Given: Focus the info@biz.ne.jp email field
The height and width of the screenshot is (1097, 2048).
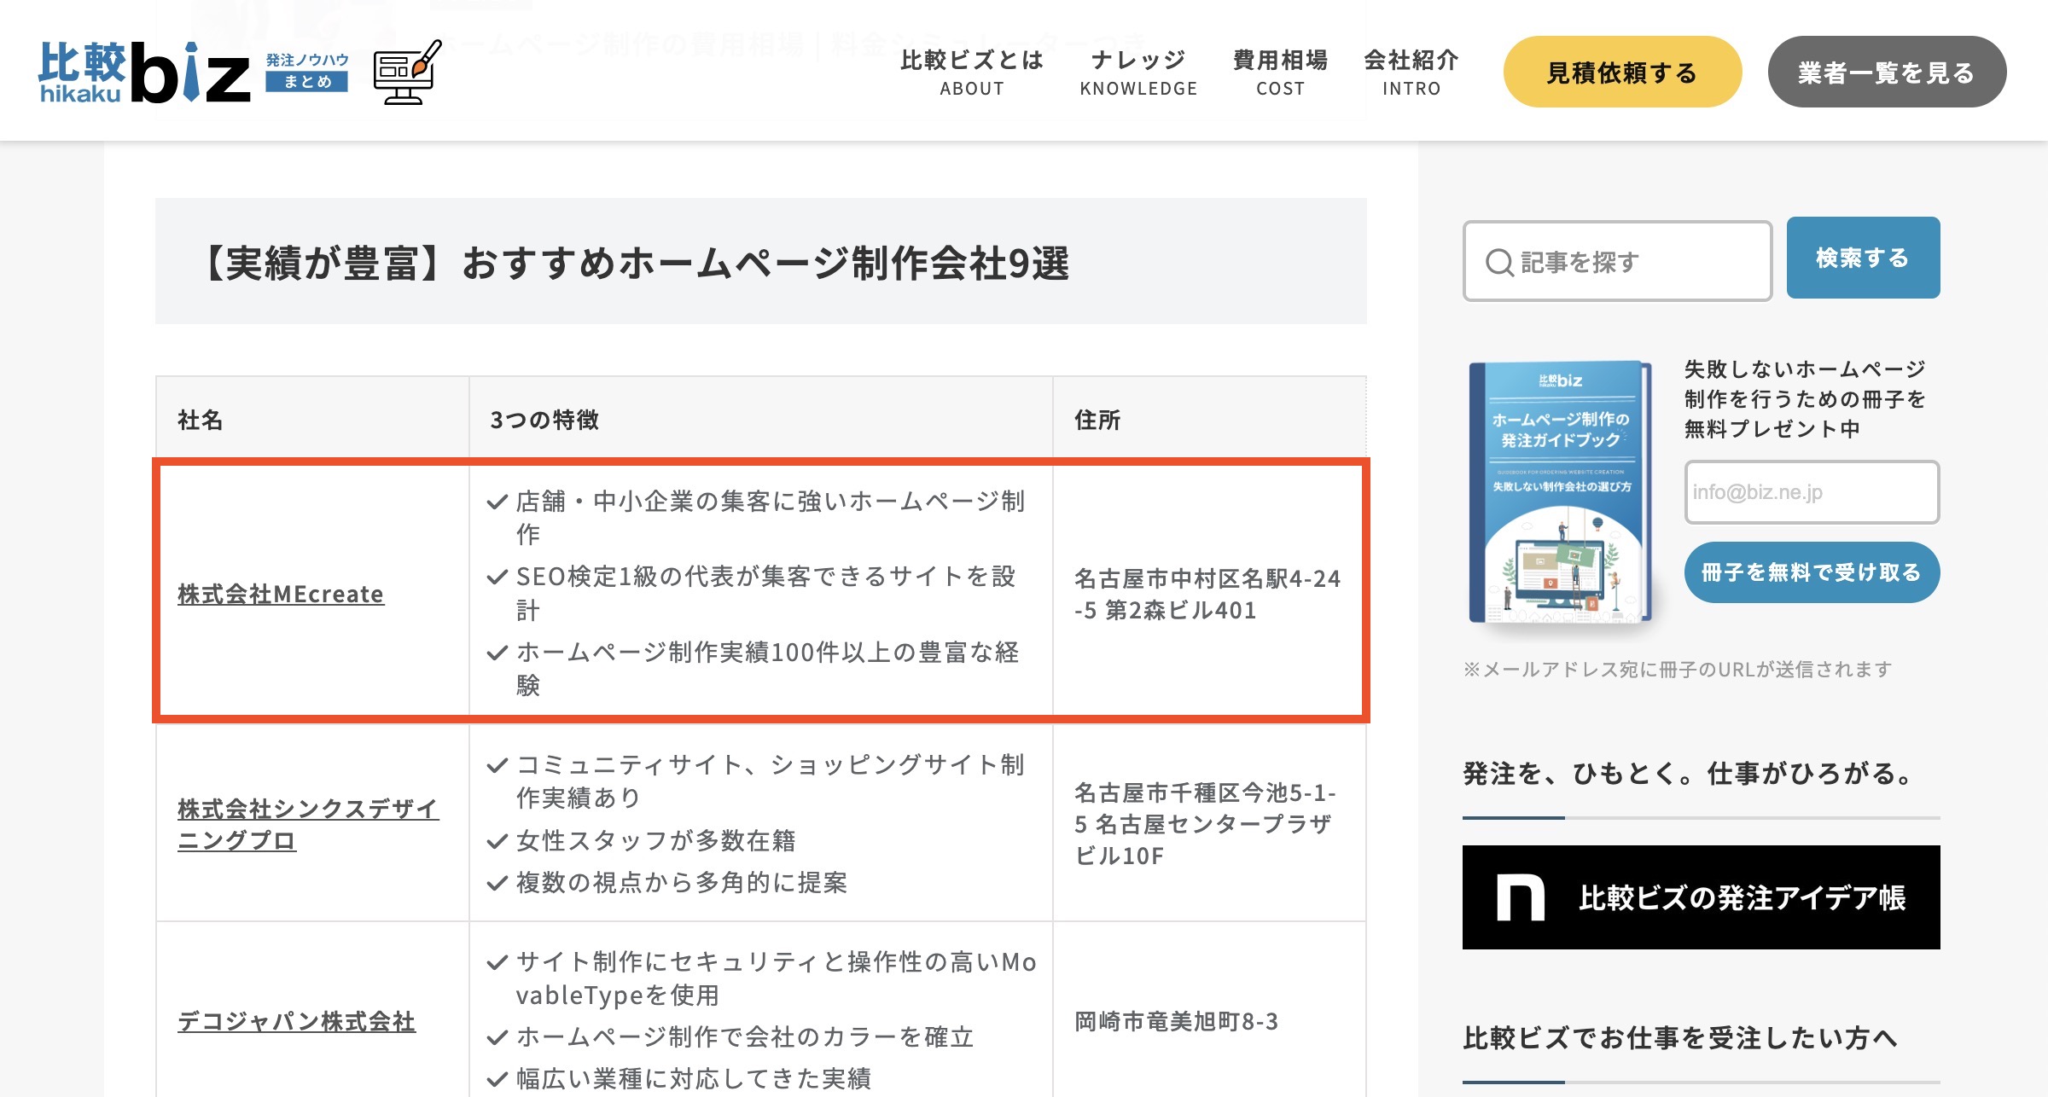Looking at the screenshot, I should click(x=1811, y=492).
